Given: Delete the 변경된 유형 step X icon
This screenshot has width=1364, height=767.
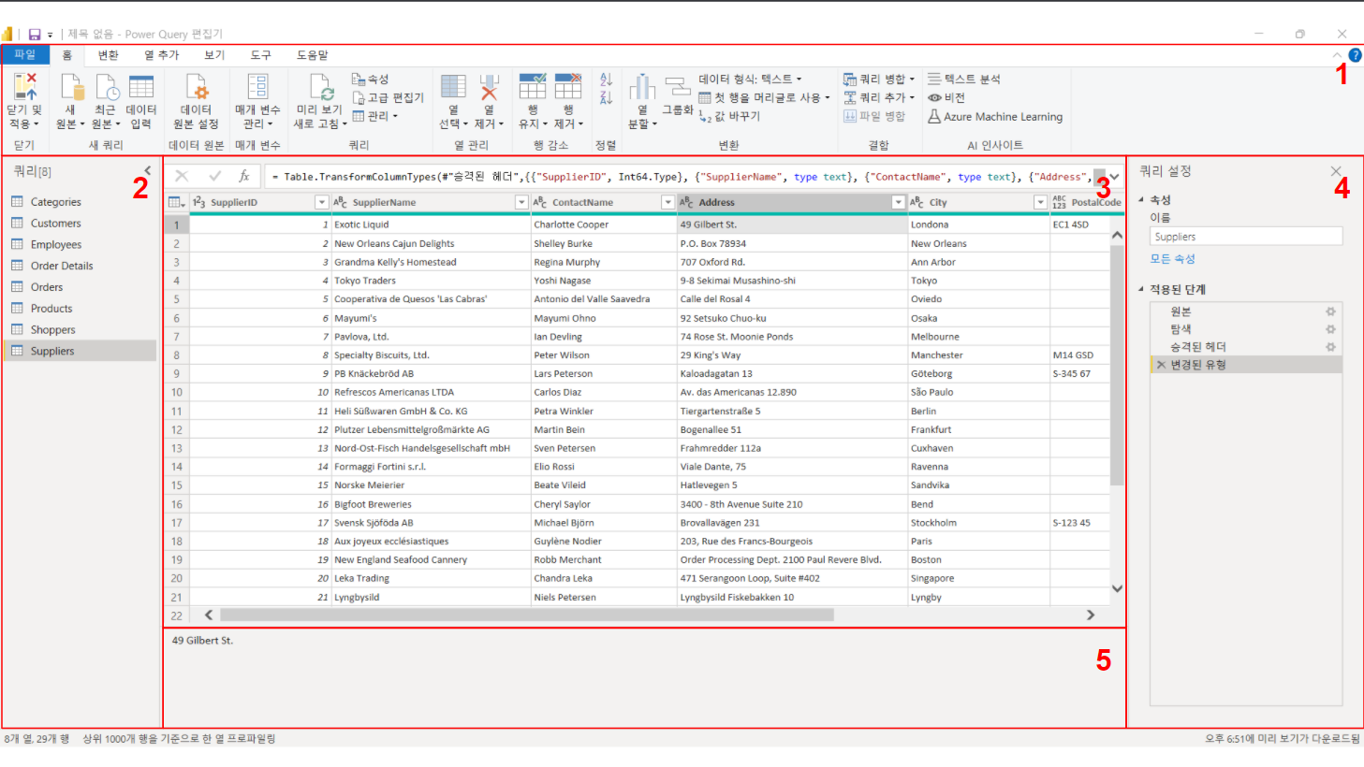Looking at the screenshot, I should coord(1161,365).
